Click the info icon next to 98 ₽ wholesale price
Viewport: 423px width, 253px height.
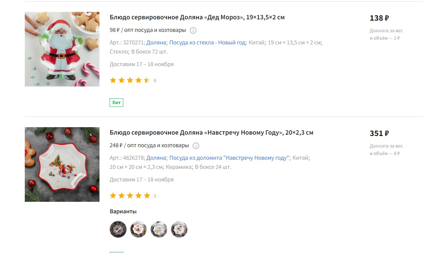pyautogui.click(x=193, y=31)
